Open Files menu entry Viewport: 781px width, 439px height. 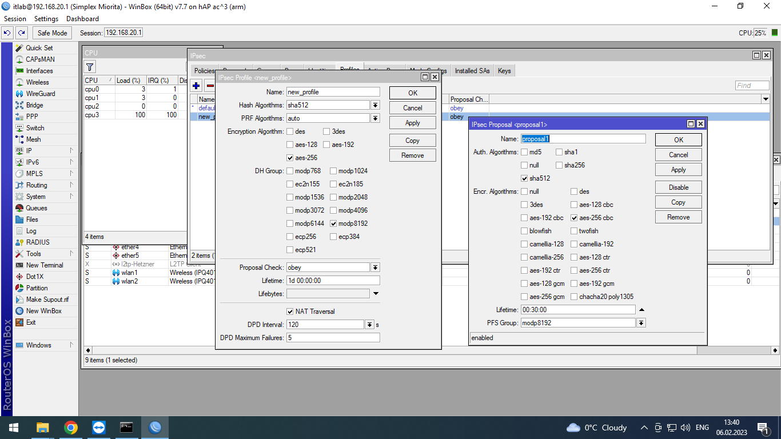point(32,219)
